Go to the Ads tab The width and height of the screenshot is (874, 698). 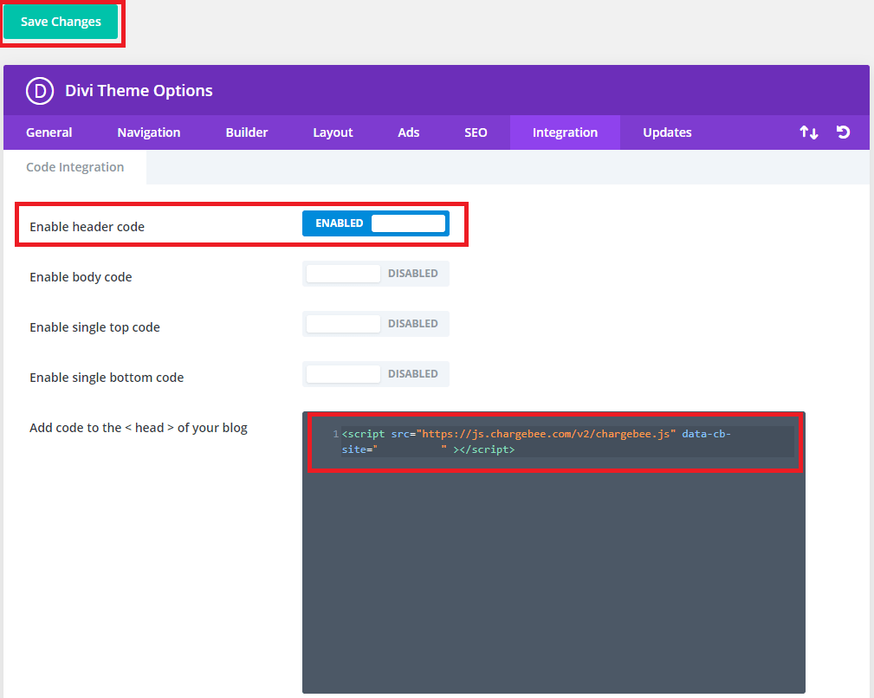[409, 132]
